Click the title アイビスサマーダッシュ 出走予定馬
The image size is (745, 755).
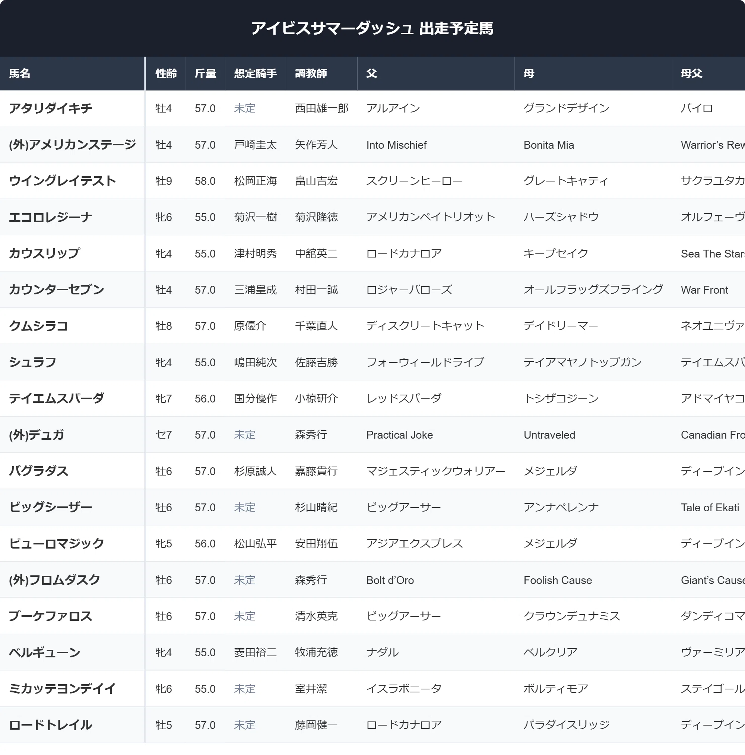point(372,28)
